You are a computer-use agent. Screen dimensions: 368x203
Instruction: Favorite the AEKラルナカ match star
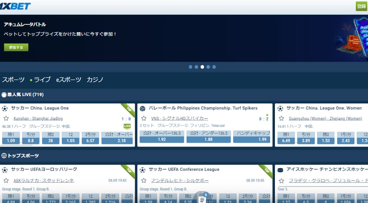[x=6, y=180]
